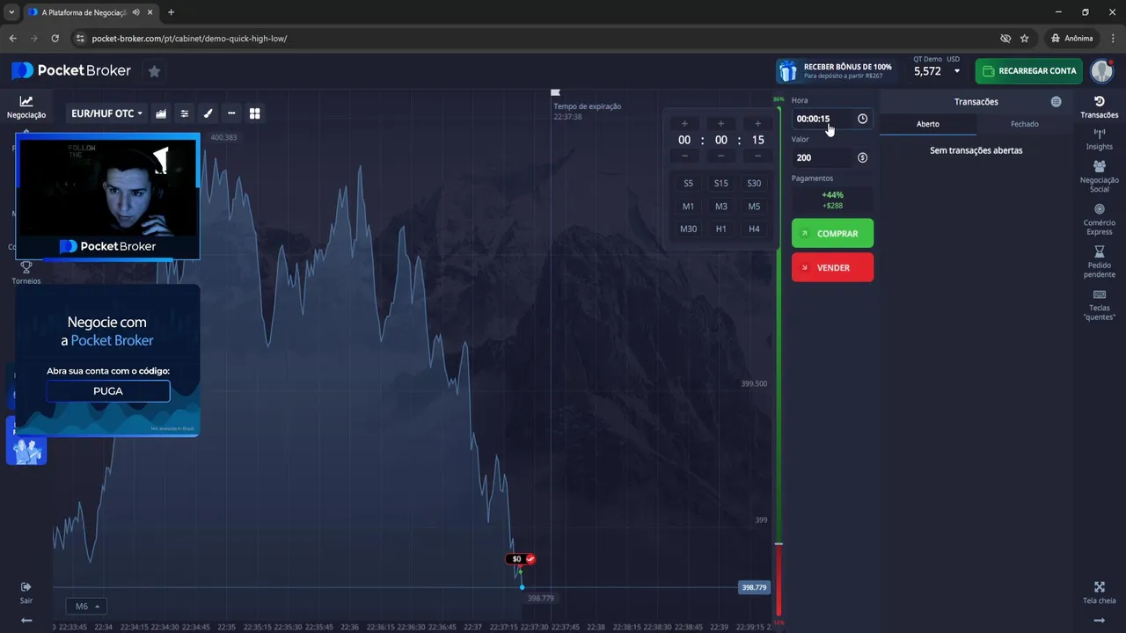Screen dimensions: 1126x633
Task: Switch to Tela cheia fullscreen
Action: point(1099,593)
